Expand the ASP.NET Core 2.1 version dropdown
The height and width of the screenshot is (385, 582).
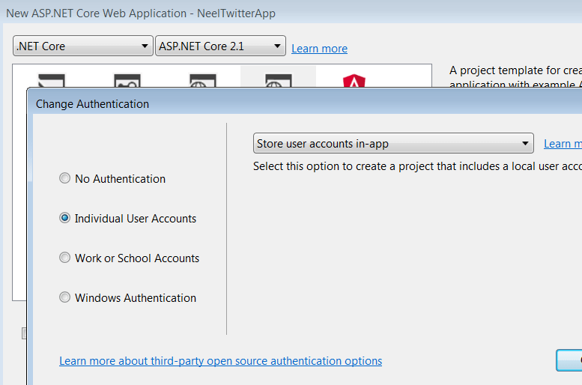point(220,46)
